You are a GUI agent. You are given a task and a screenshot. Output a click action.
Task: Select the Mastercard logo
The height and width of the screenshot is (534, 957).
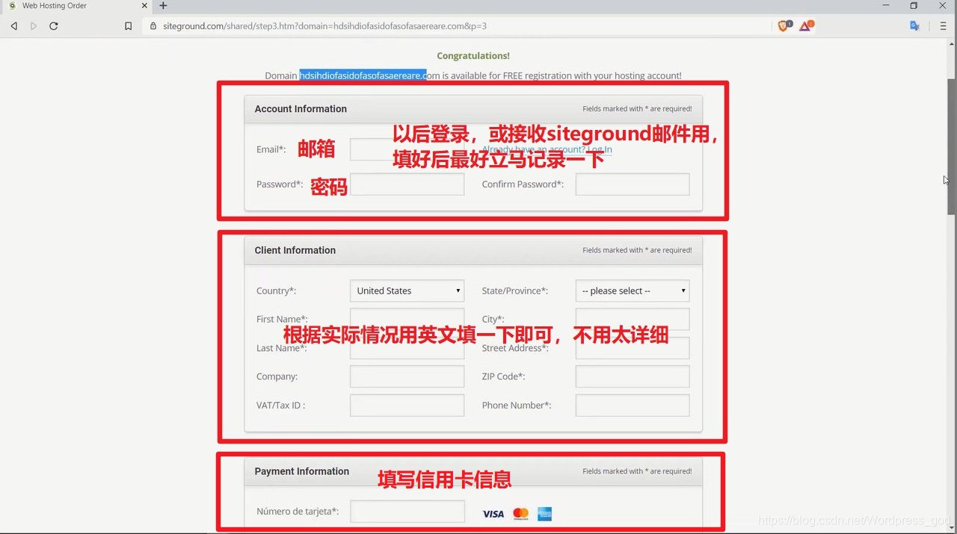point(521,514)
